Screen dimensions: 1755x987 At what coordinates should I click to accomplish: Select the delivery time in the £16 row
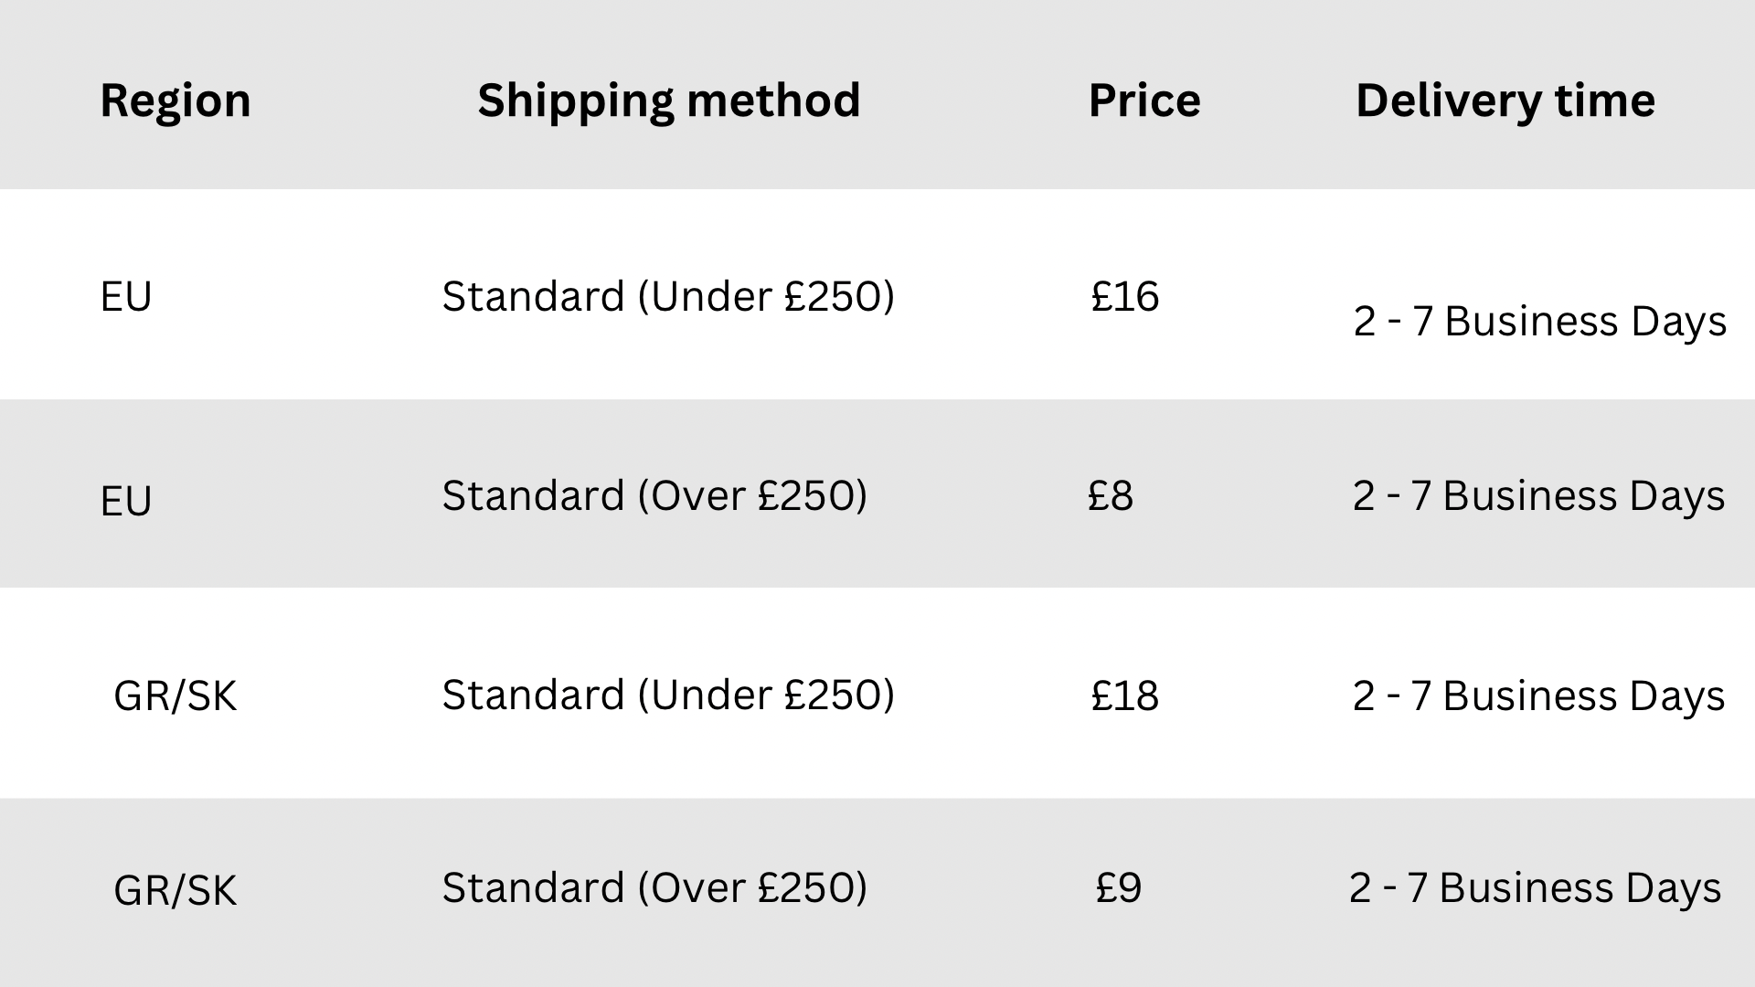[x=1539, y=322]
